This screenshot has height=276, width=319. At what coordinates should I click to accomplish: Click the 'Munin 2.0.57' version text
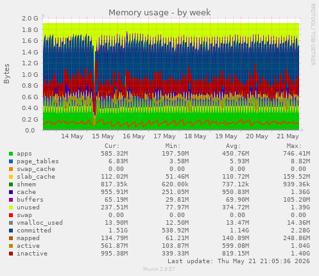[x=159, y=269]
